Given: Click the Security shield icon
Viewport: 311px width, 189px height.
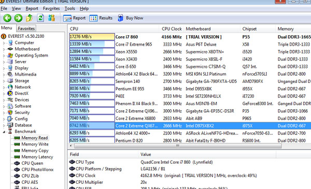Looking at the screenshot, I should (10, 112).
